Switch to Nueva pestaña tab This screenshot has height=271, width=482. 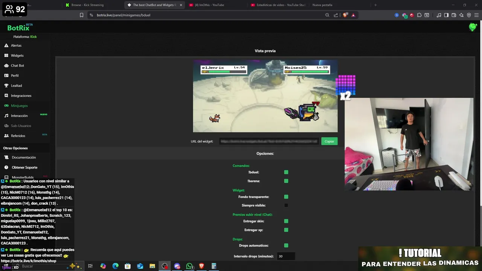[322, 5]
